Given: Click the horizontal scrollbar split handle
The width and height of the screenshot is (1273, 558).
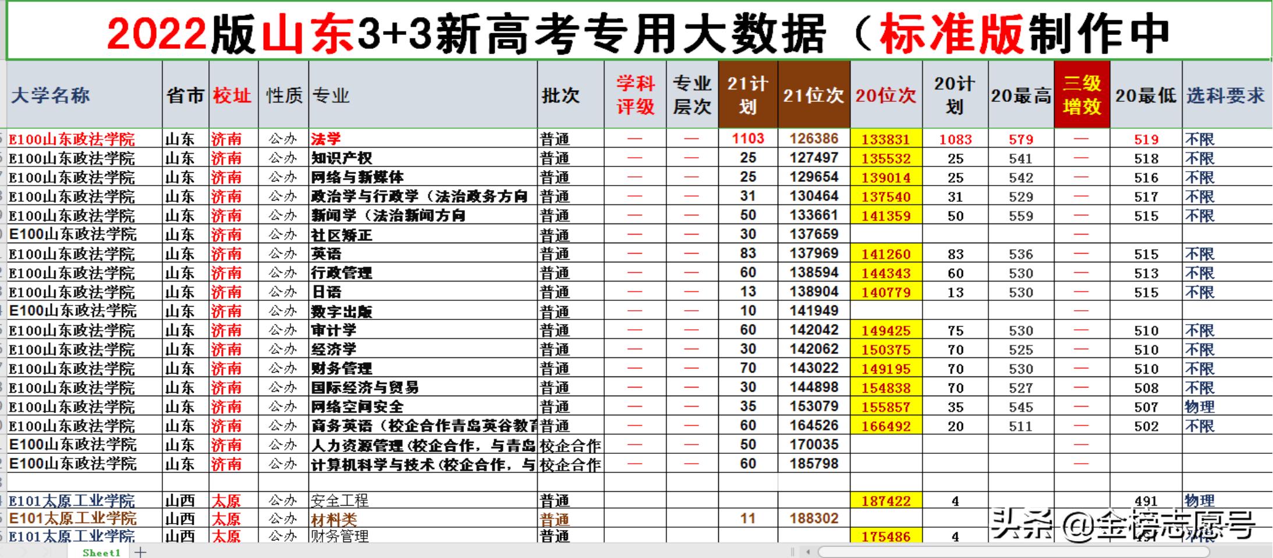Looking at the screenshot, I should (x=793, y=552).
